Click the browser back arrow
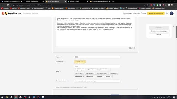Image resolution: width=177 pixels, height=99 pixels. point(2,5)
